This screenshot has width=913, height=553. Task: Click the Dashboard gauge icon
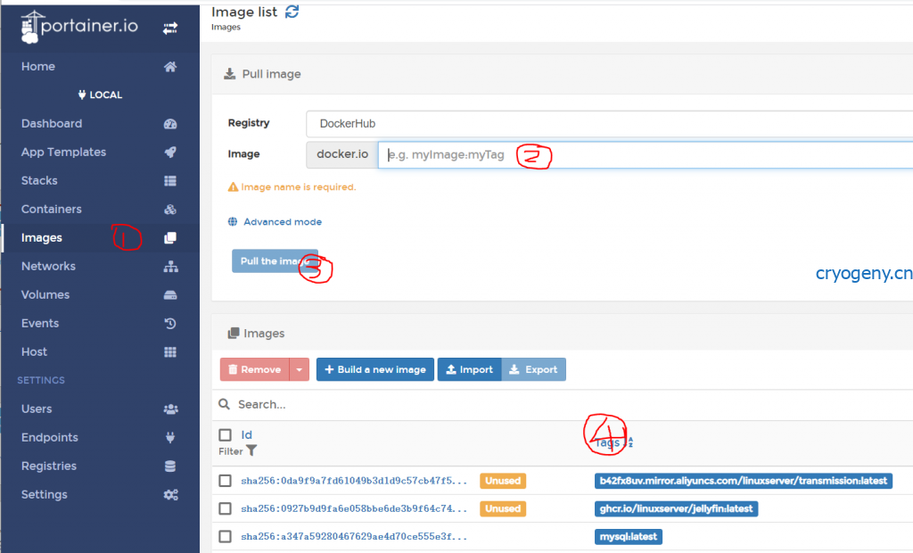tap(170, 124)
